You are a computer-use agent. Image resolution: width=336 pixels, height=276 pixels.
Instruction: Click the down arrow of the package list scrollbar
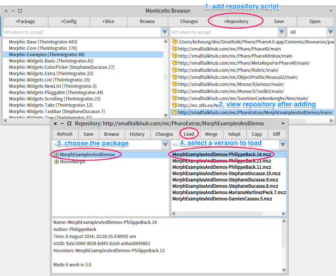click(x=165, y=115)
